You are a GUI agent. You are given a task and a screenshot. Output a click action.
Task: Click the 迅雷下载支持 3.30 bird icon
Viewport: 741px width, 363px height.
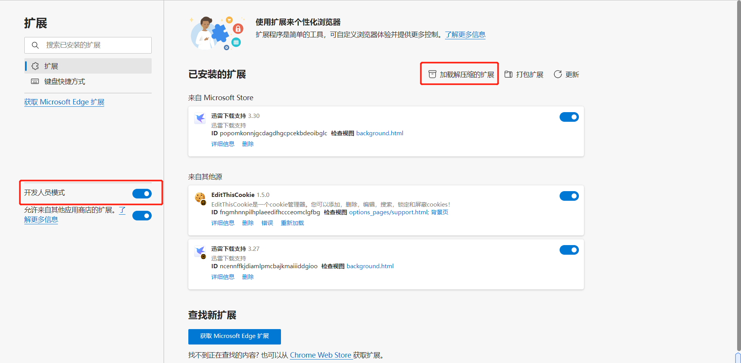point(200,118)
